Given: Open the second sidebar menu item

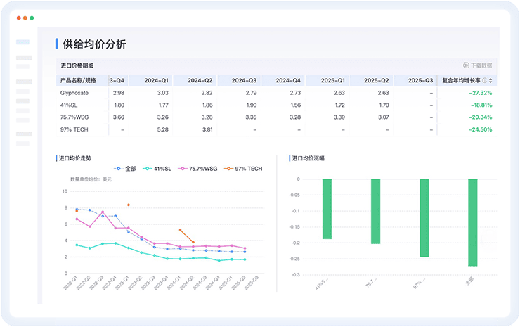Looking at the screenshot, I should point(24,58).
